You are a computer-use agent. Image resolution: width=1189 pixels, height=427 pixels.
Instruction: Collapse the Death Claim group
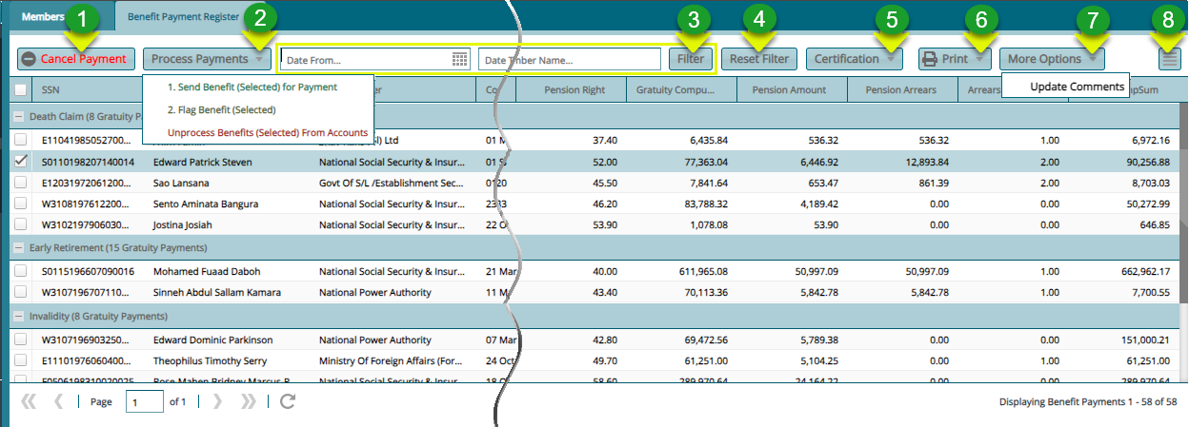click(x=20, y=117)
